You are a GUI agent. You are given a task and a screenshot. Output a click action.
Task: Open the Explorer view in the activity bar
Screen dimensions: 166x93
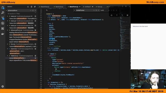click(3, 7)
